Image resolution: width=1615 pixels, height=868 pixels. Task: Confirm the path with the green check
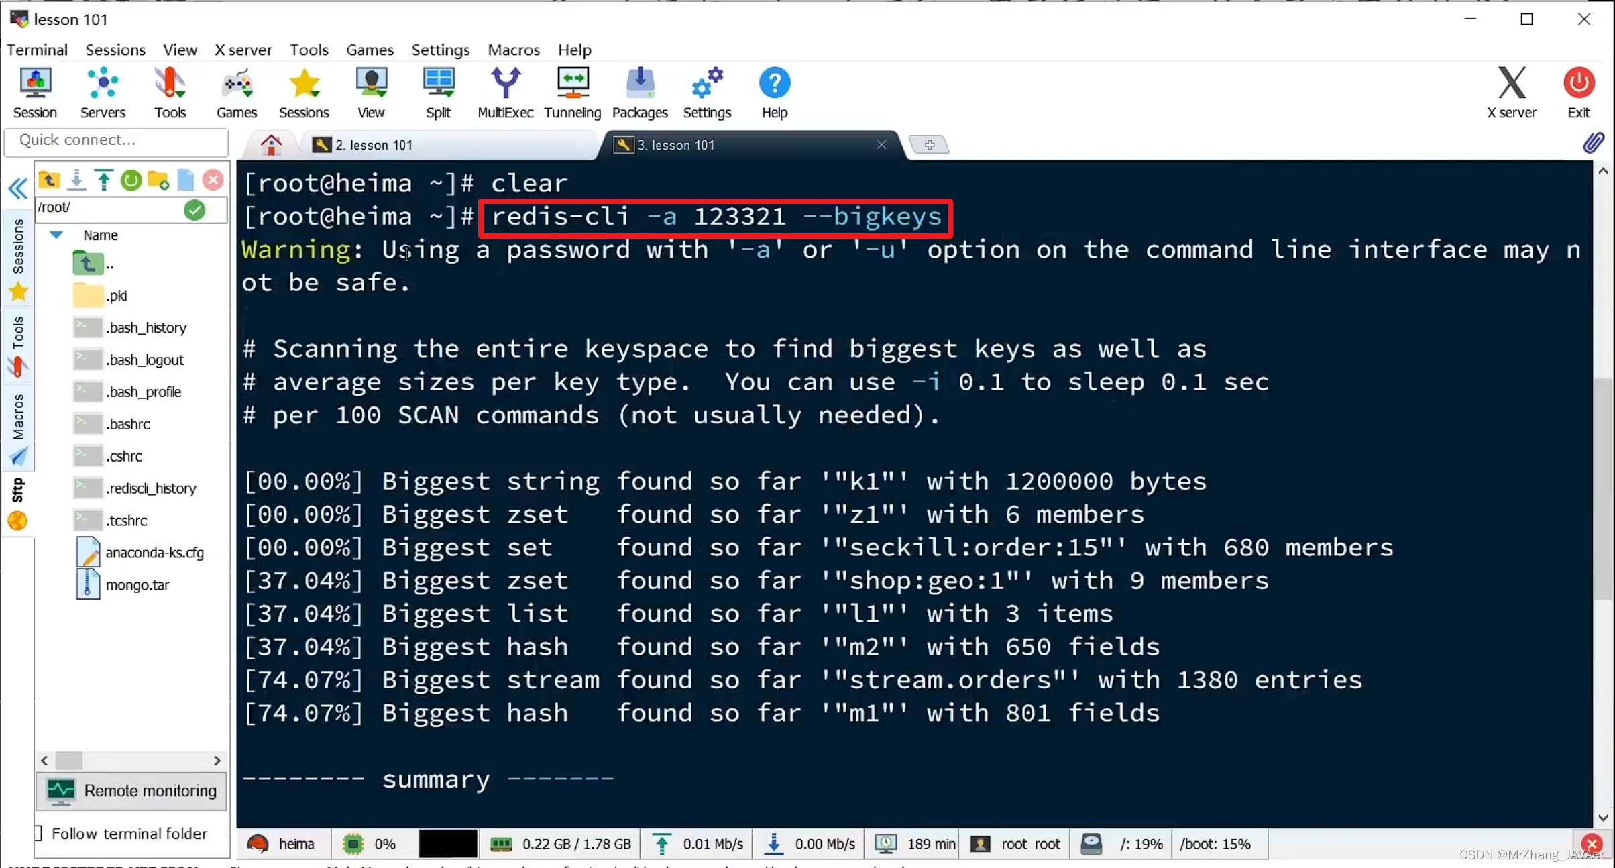click(194, 210)
